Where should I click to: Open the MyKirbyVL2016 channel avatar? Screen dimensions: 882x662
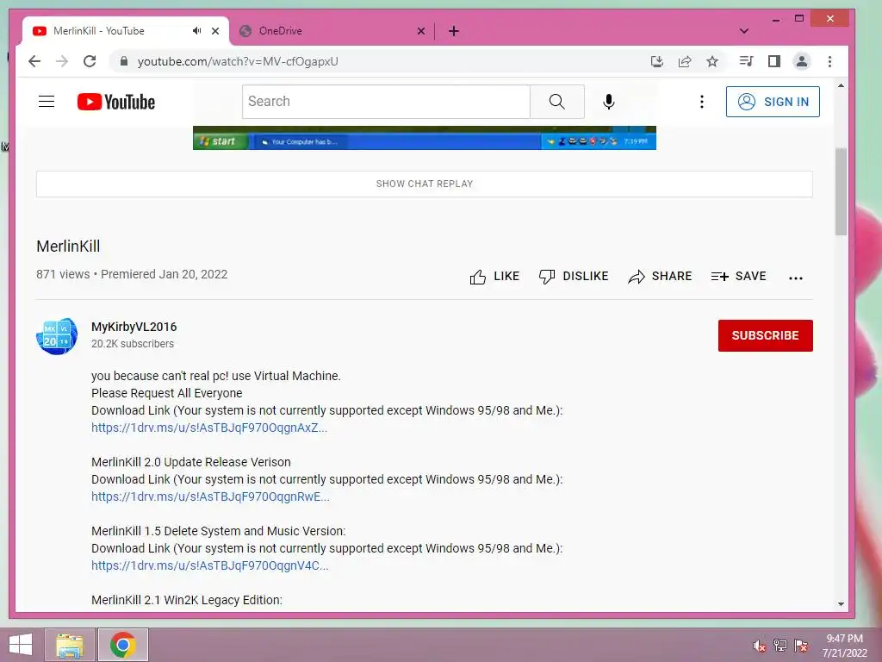[57, 336]
